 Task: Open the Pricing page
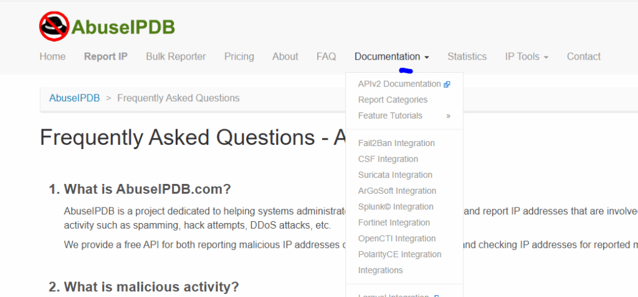(239, 57)
